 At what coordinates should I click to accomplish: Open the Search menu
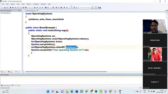13,4
